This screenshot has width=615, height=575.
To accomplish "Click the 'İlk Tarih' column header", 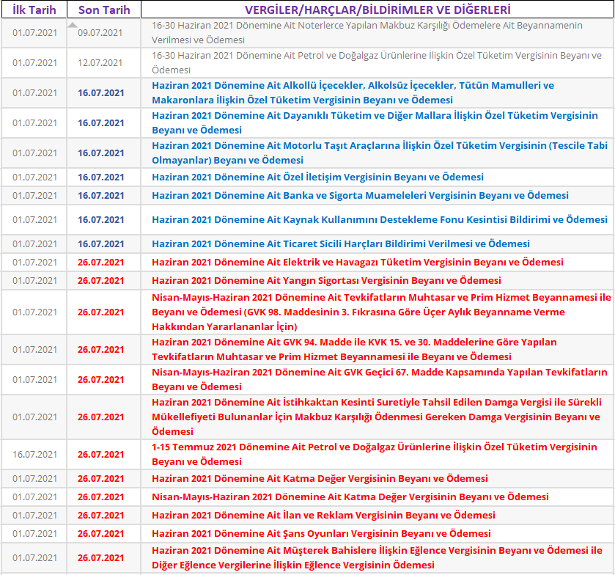I will (x=34, y=10).
